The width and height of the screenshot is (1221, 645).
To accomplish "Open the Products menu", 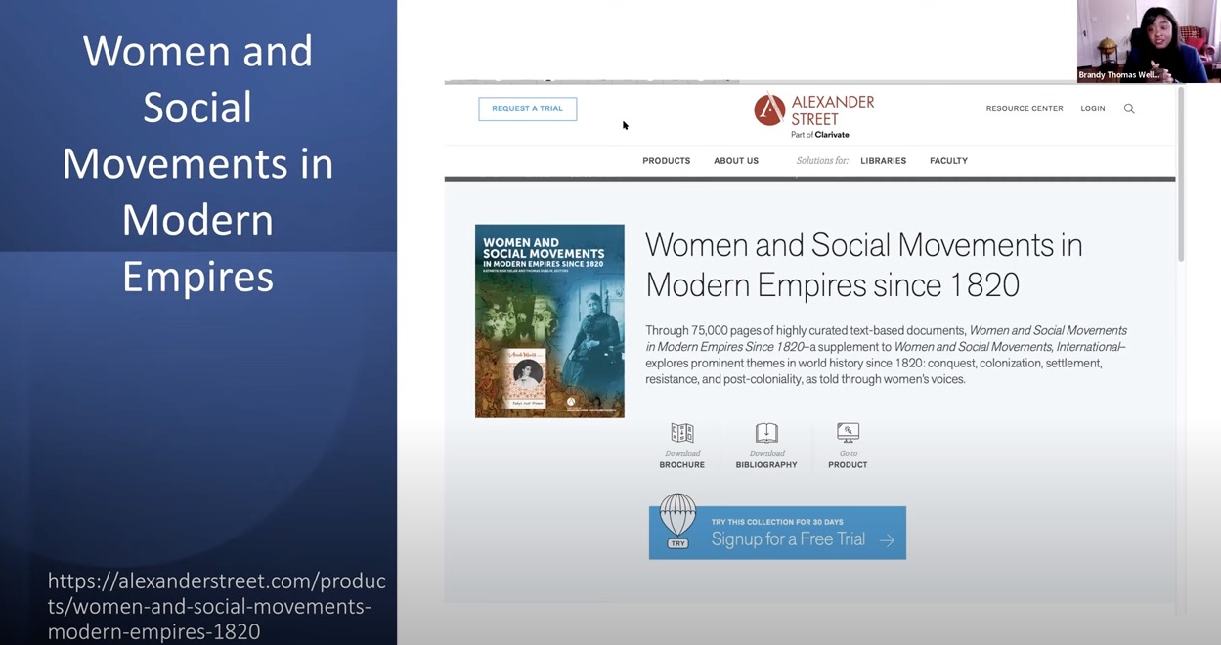I will [666, 161].
